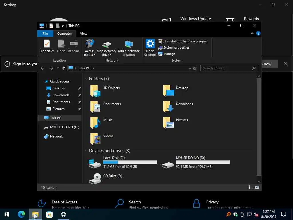Open the recent locations dropdown arrow

pos(58,68)
